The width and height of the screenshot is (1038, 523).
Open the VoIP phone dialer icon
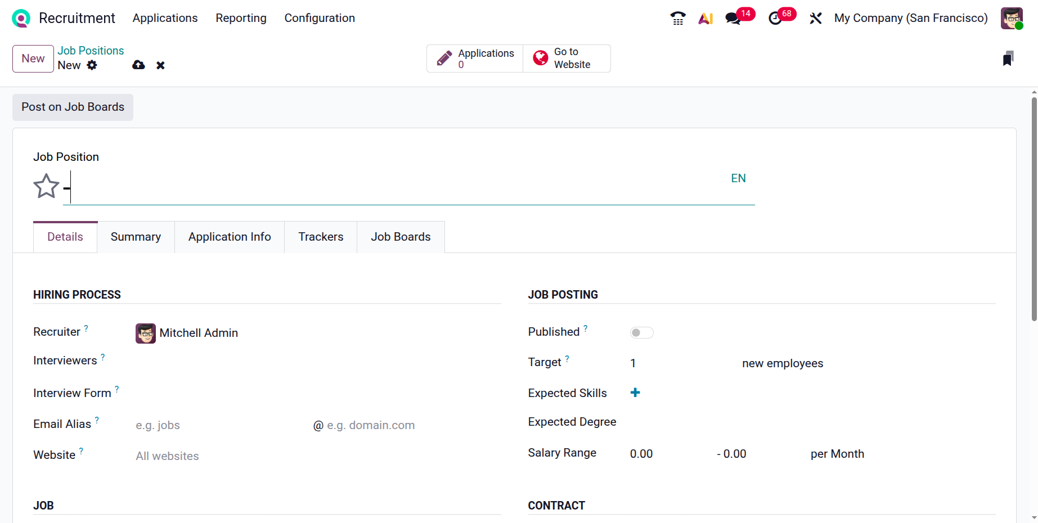[x=678, y=19]
